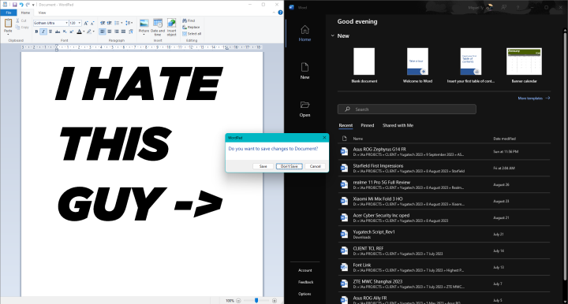Image resolution: width=568 pixels, height=304 pixels.
Task: Apply the highlighter swatch in WordPad
Action: click(x=89, y=32)
